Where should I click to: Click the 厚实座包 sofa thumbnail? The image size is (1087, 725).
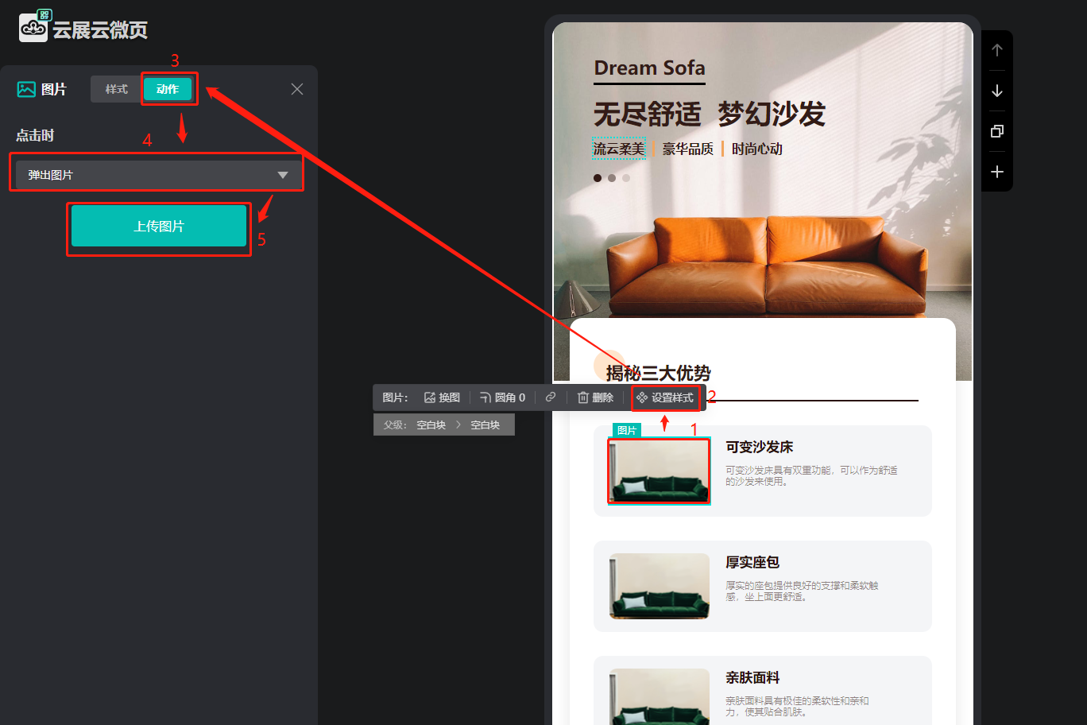point(659,586)
